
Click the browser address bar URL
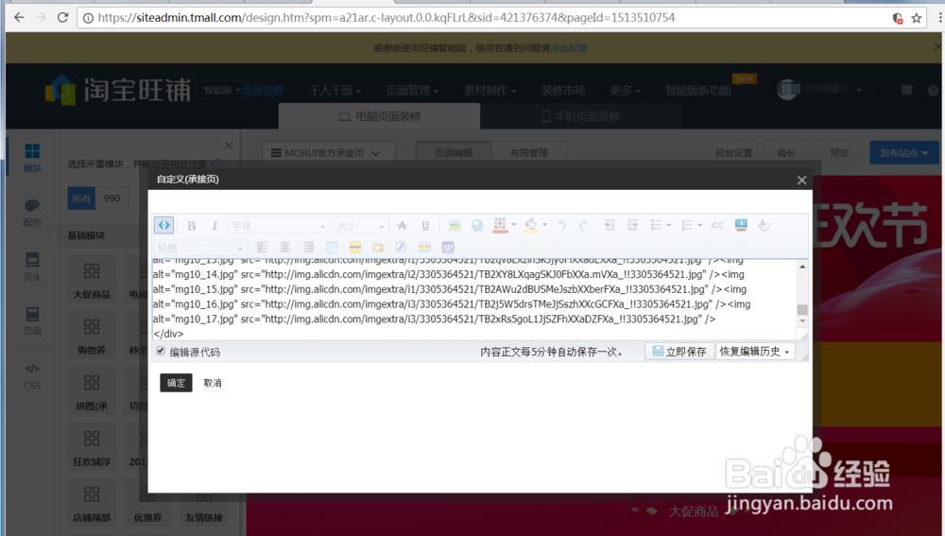tap(387, 18)
